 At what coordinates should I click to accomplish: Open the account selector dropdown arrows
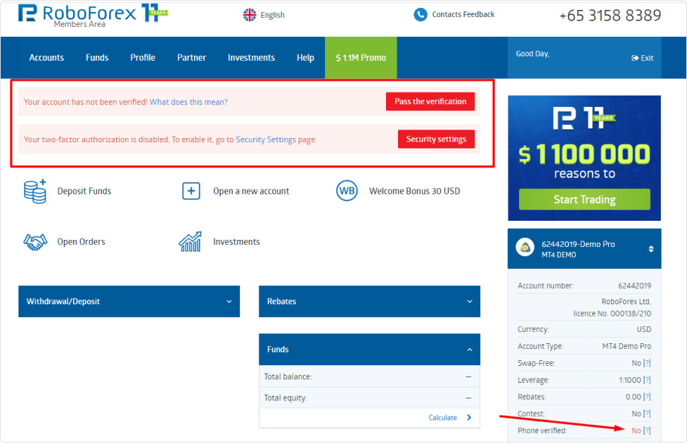point(651,248)
